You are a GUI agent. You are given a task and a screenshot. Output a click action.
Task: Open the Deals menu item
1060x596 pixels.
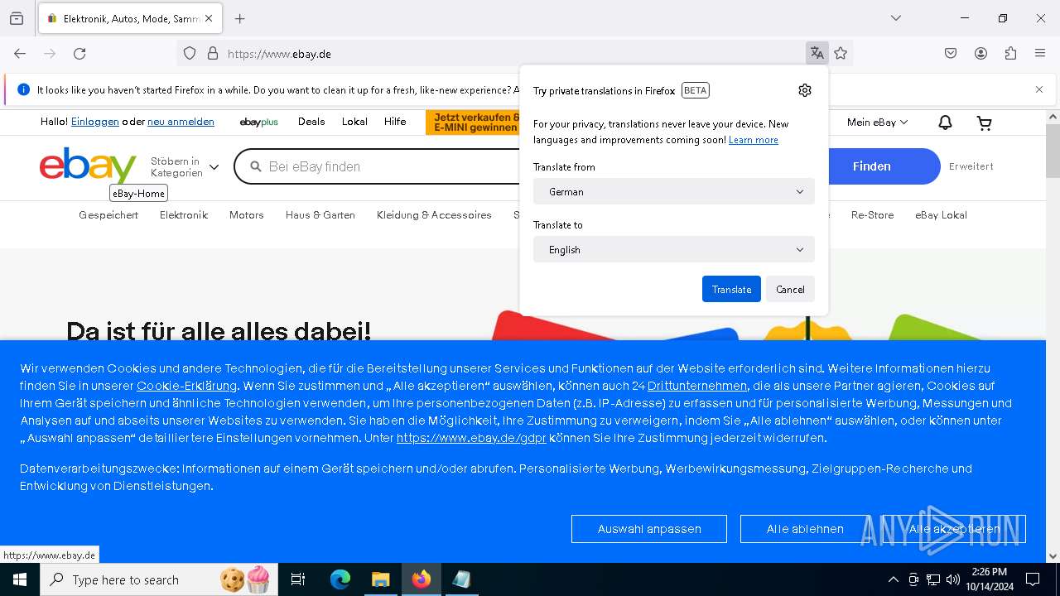tap(311, 122)
